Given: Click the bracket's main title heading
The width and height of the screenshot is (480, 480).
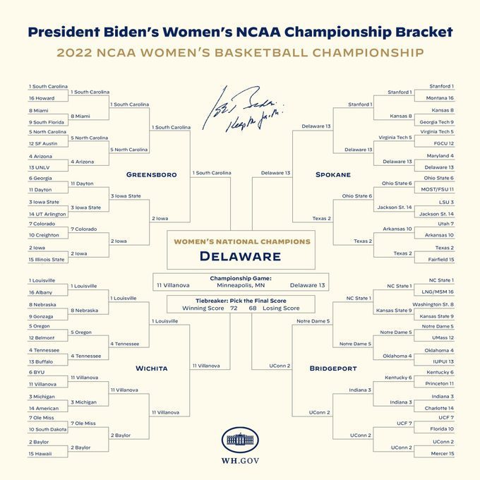Looking at the screenshot, I should [x=240, y=32].
